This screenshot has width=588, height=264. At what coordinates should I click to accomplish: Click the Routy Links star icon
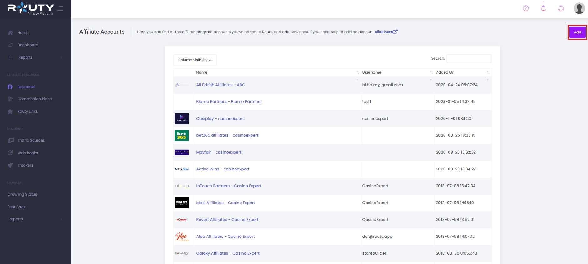(10, 111)
